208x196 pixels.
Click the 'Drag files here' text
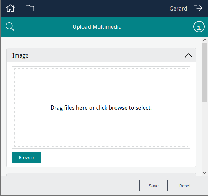101,108
